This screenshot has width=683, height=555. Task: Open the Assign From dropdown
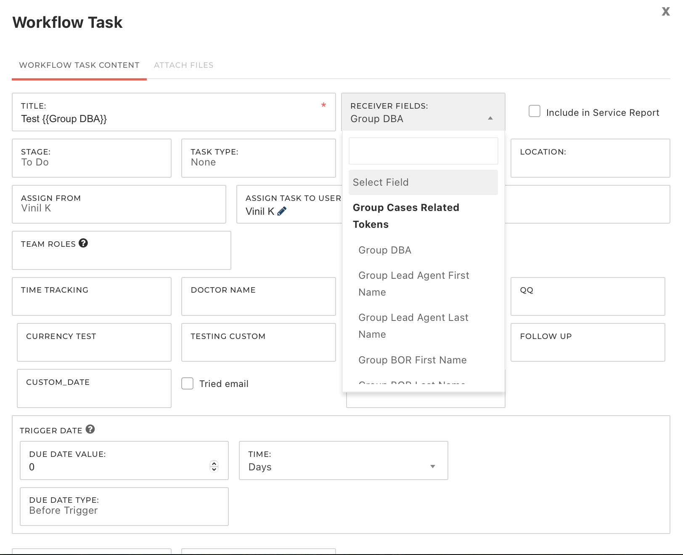click(119, 204)
